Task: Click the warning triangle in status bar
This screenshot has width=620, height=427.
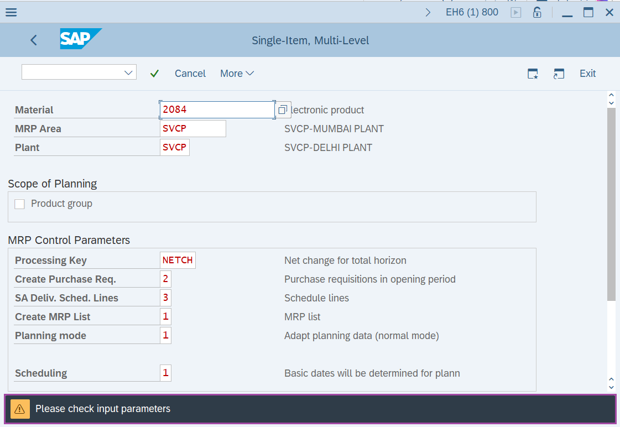Action: (x=20, y=409)
